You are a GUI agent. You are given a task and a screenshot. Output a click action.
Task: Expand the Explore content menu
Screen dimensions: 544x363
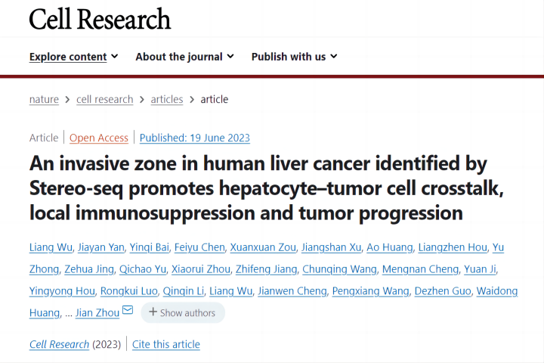(73, 57)
